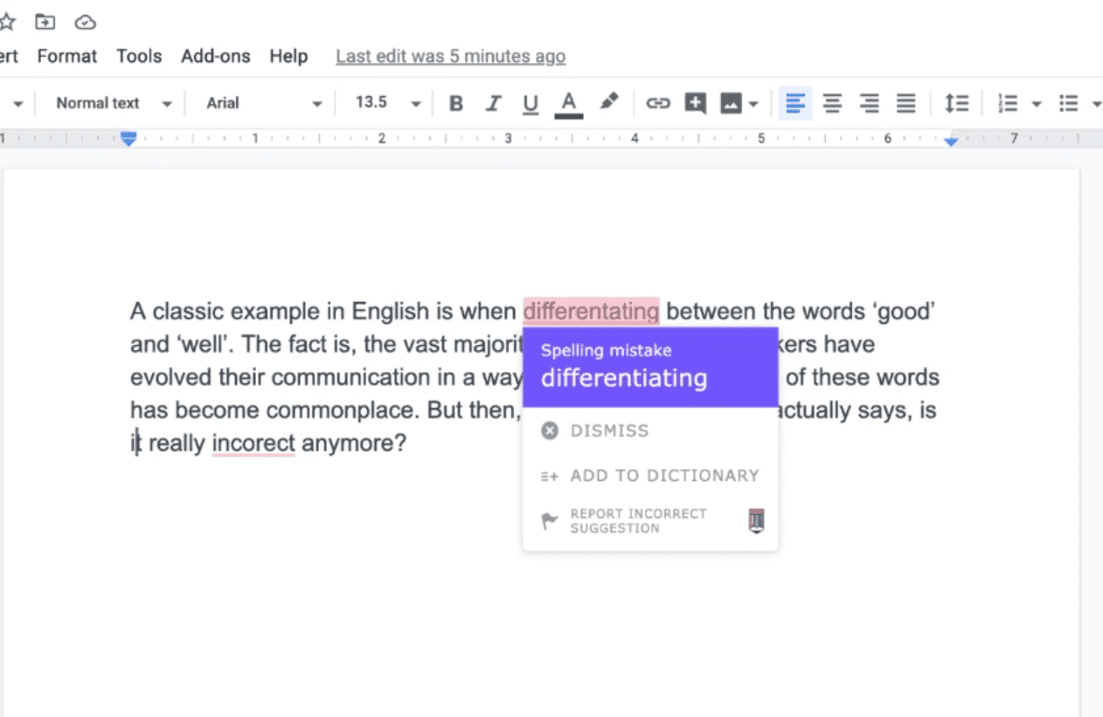The height and width of the screenshot is (717, 1103).
Task: Open the Tools menu
Action: click(139, 56)
